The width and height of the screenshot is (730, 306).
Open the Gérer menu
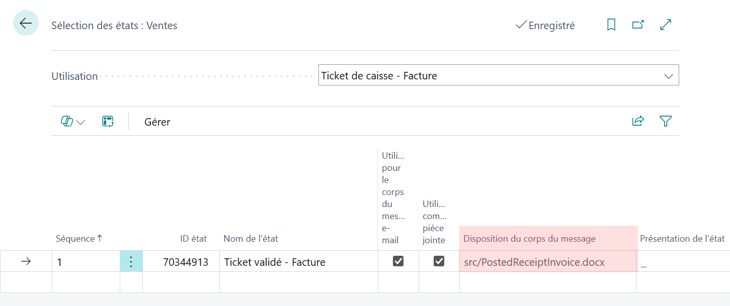point(157,122)
